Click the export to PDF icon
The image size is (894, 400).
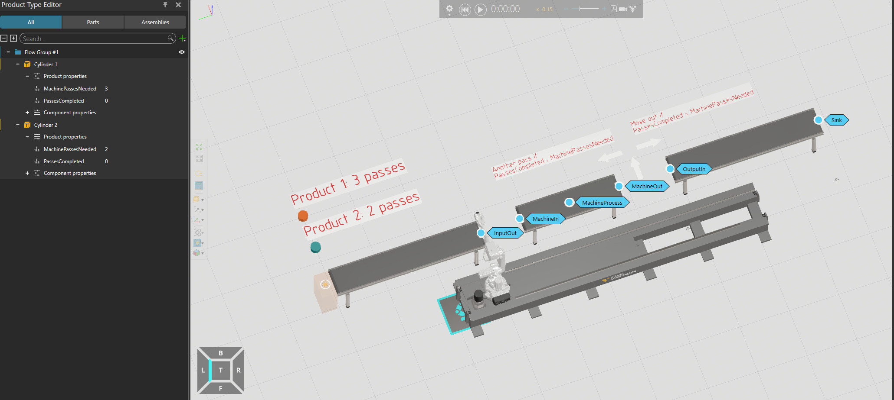pyautogui.click(x=613, y=9)
